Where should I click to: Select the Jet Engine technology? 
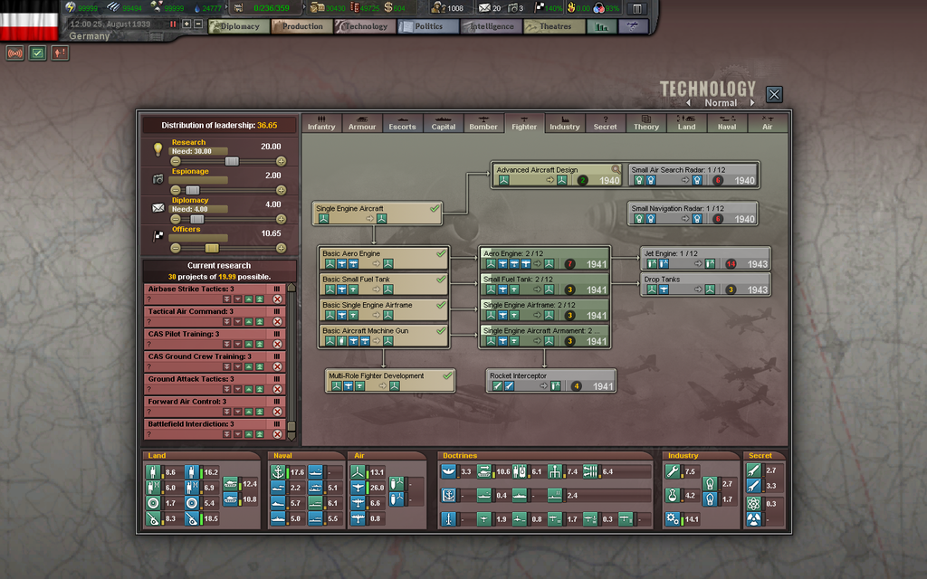coord(705,258)
